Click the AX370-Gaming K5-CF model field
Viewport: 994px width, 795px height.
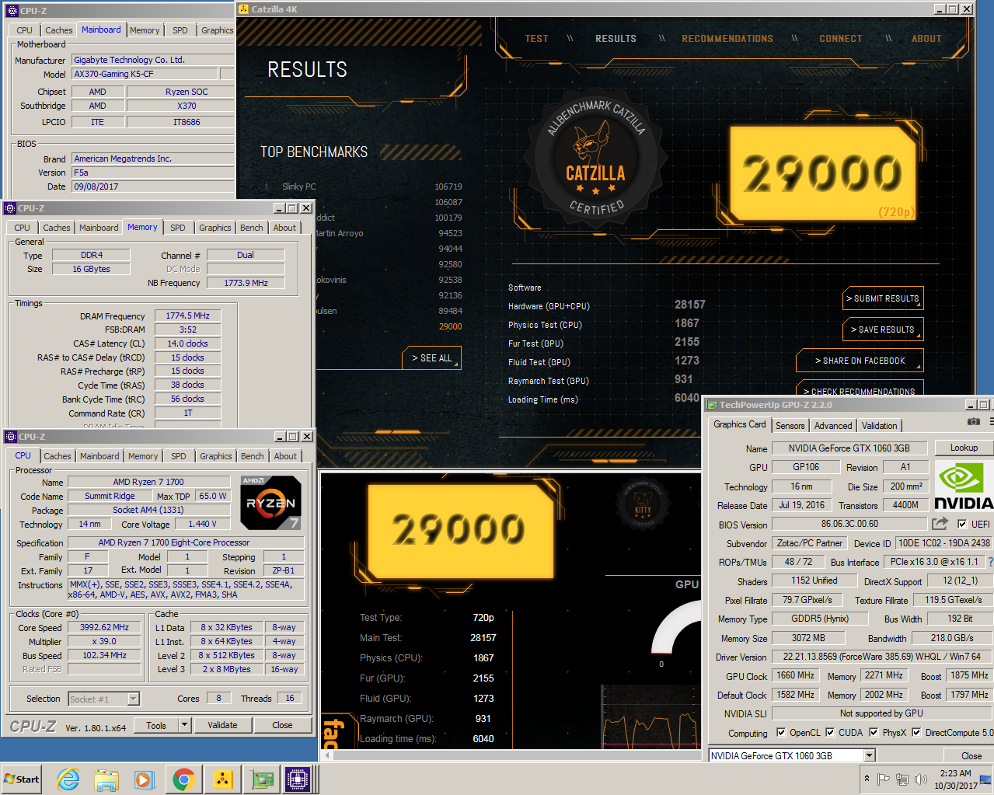pos(145,74)
